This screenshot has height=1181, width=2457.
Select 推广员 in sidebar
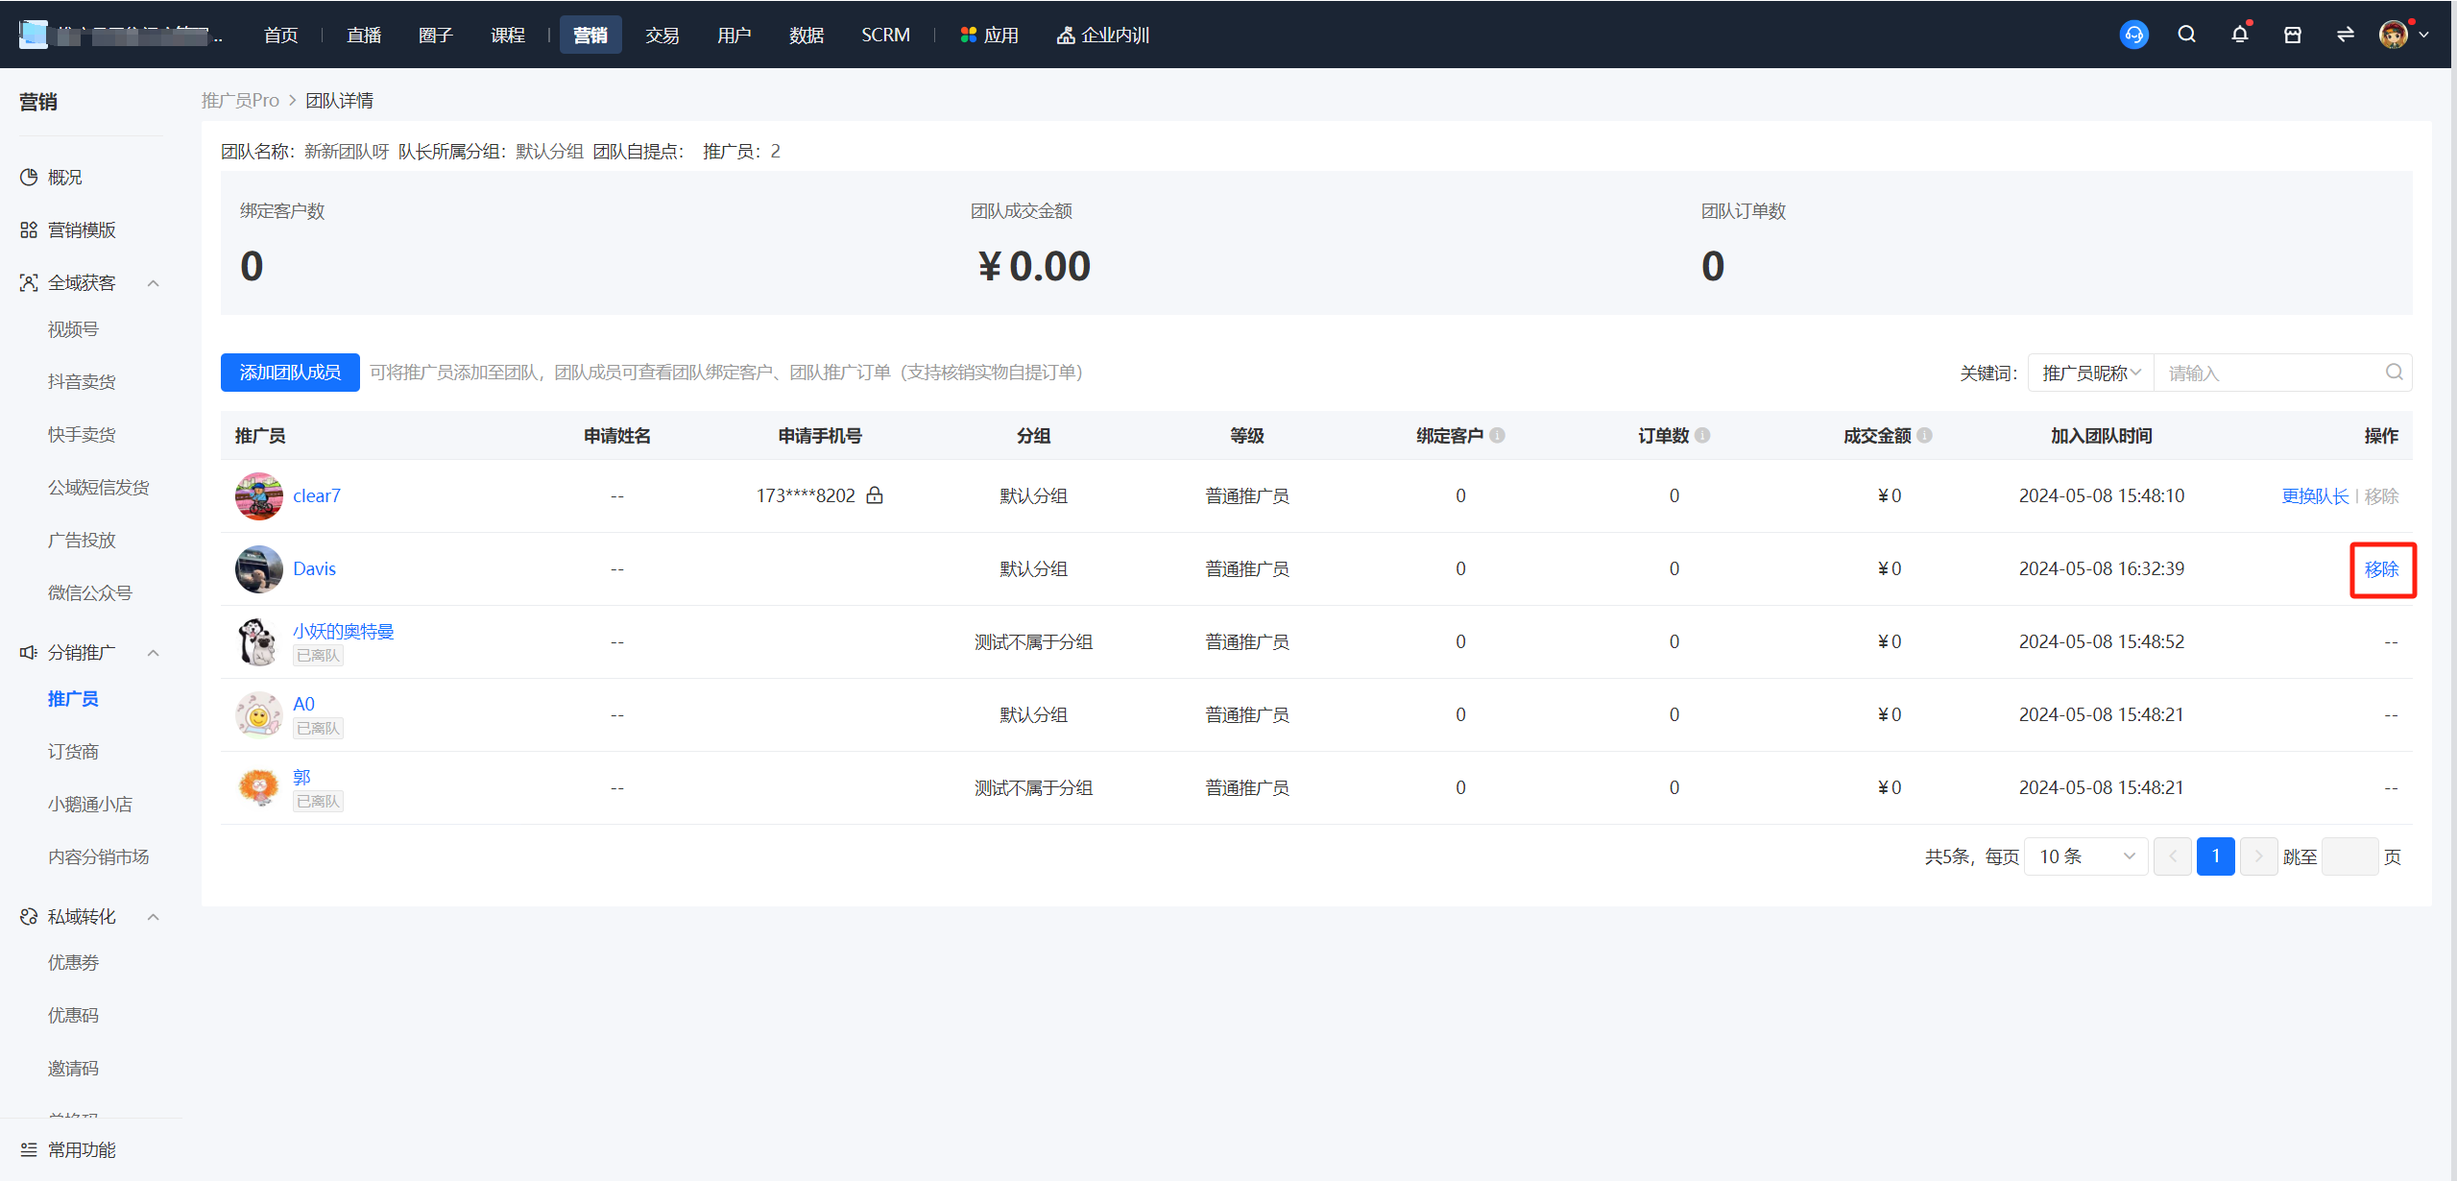(73, 698)
